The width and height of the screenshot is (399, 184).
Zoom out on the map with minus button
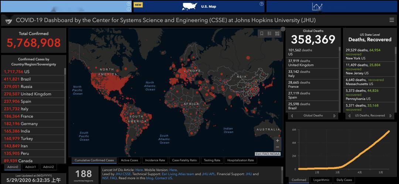[x=277, y=147]
